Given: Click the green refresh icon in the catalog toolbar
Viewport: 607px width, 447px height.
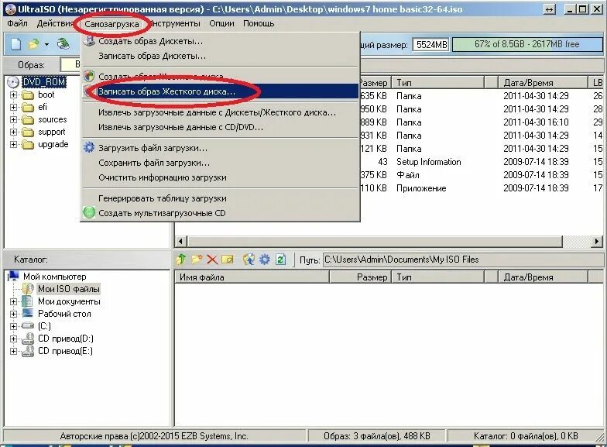Looking at the screenshot, I should tap(280, 259).
